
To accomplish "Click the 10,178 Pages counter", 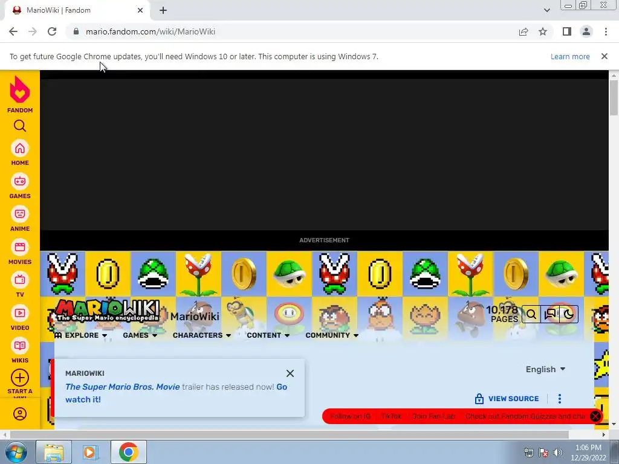I will pos(502,314).
